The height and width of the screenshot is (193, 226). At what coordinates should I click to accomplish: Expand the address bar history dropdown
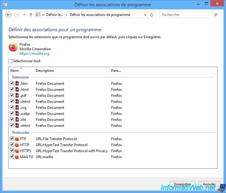tap(145, 15)
